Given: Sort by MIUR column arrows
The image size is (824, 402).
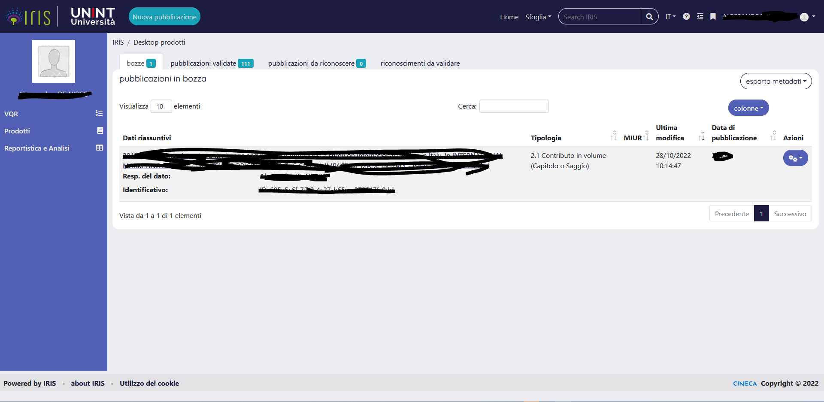Looking at the screenshot, I should tap(646, 136).
